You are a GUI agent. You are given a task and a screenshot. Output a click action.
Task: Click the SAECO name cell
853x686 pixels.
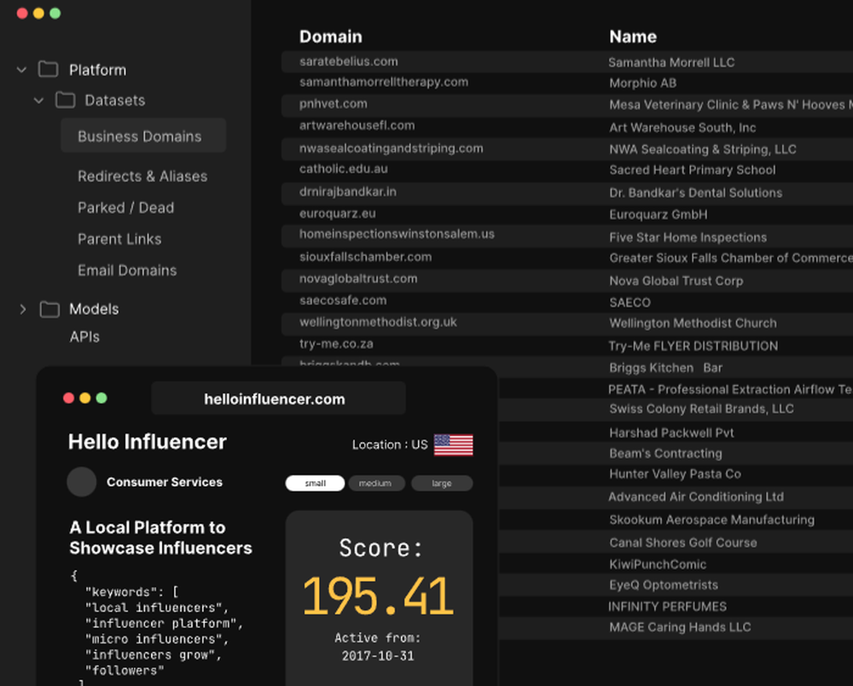coord(630,303)
